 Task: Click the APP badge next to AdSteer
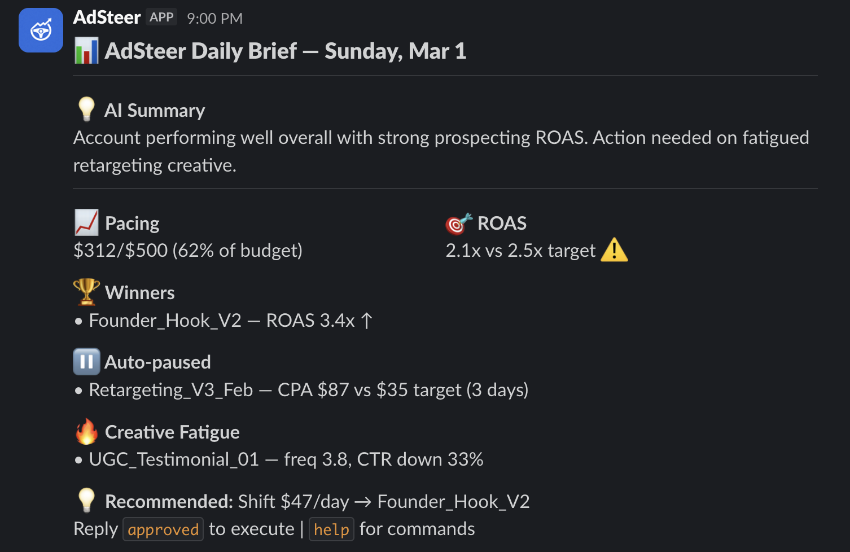click(x=161, y=17)
